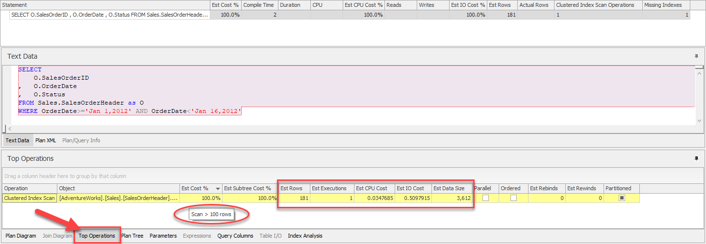
Task: Click the Missing Indexes column header
Action: pos(663,5)
